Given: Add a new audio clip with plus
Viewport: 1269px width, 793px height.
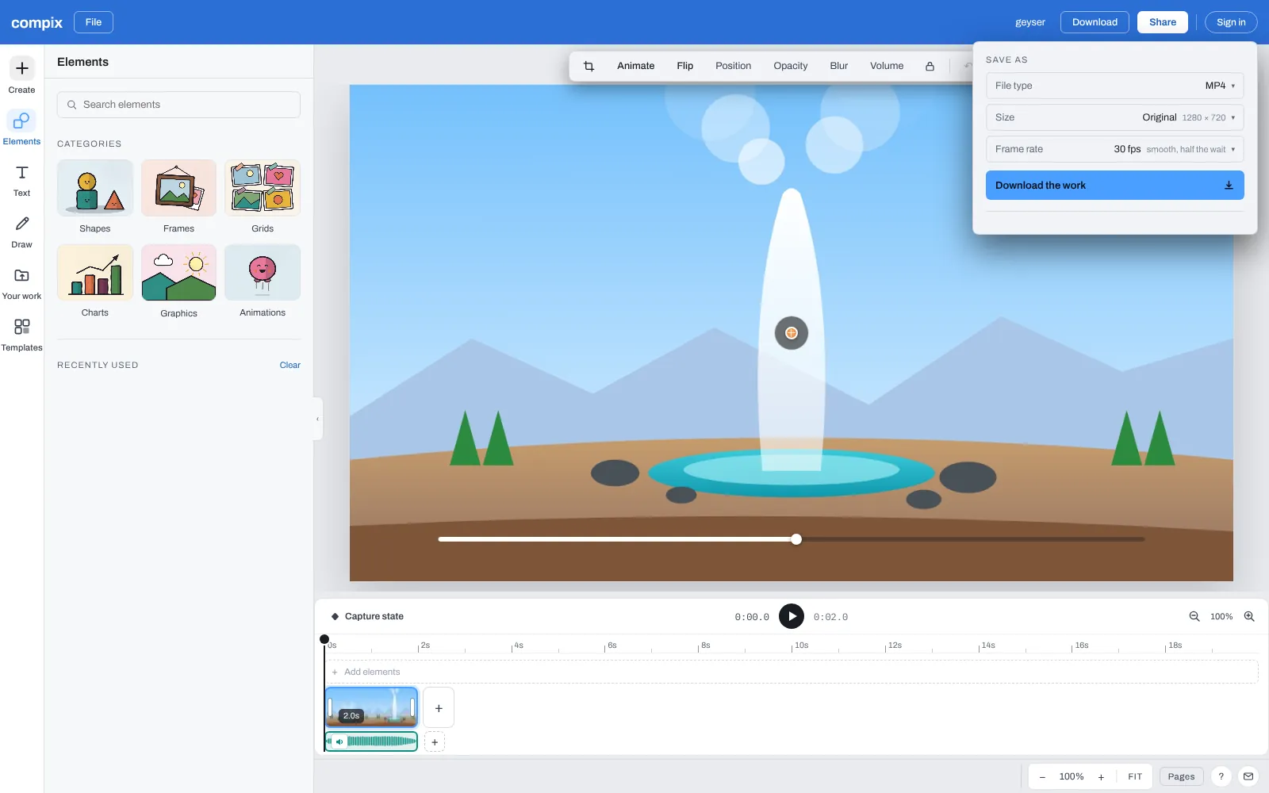Looking at the screenshot, I should pos(435,742).
